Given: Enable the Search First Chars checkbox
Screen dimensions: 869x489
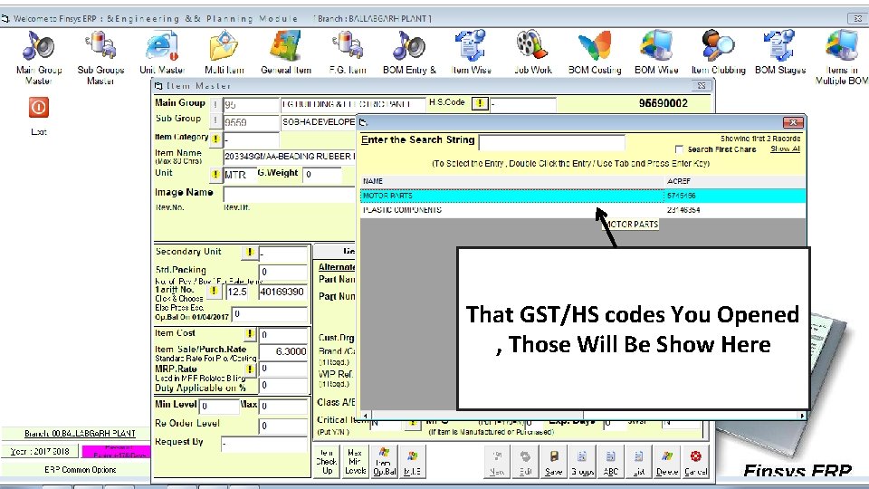Looking at the screenshot, I should click(679, 149).
